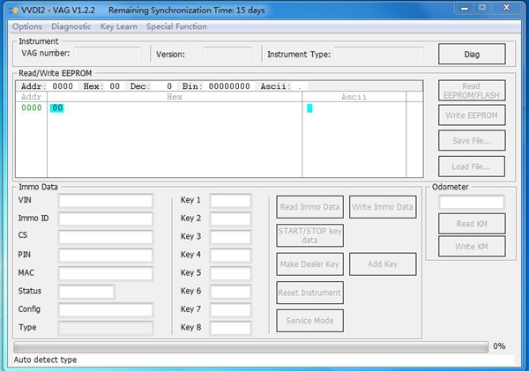Focus the Key 2 field
Screen dimensions: 529x371
tap(230, 219)
